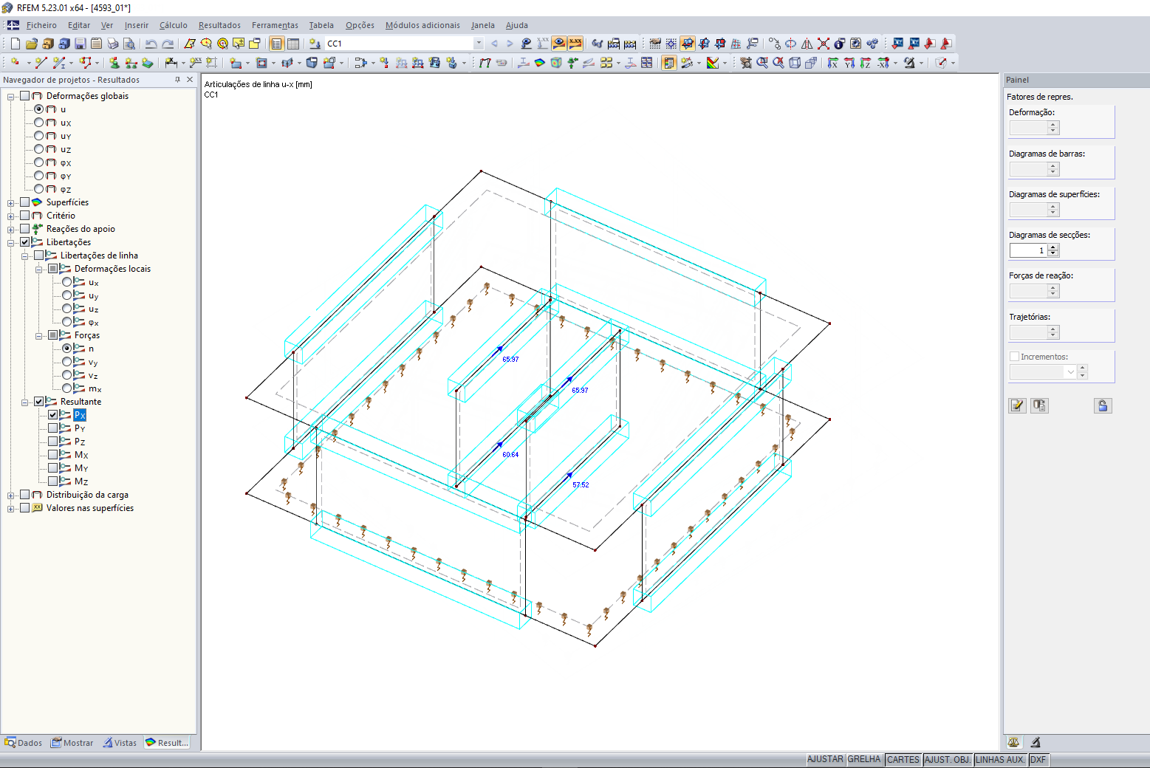Select force vy radio button
This screenshot has height=768, width=1150.
point(67,362)
